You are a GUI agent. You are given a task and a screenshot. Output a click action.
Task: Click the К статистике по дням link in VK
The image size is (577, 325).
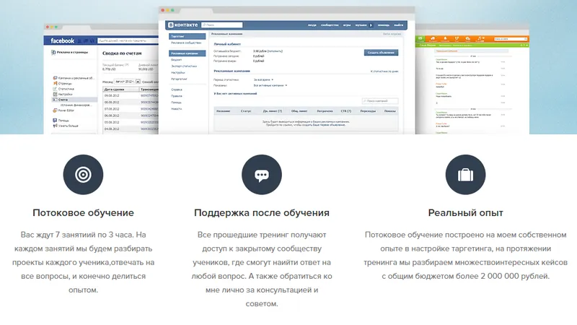coord(384,71)
